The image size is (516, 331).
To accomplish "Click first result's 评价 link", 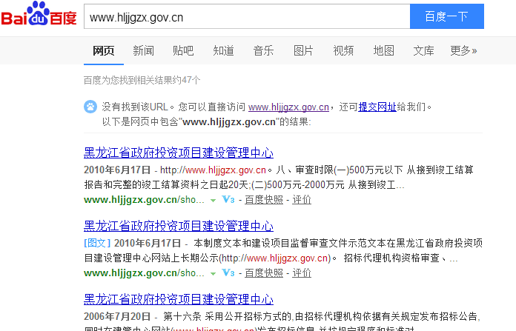I will click(x=302, y=199).
